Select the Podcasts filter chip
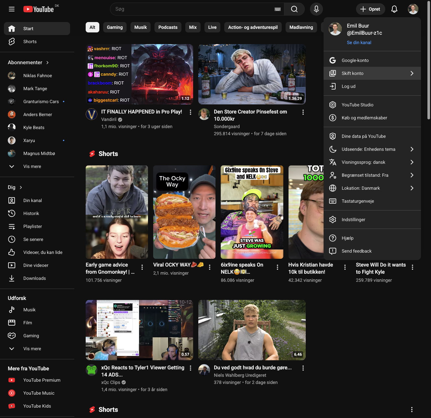Viewport: 431px width, 418px height. pos(168,27)
